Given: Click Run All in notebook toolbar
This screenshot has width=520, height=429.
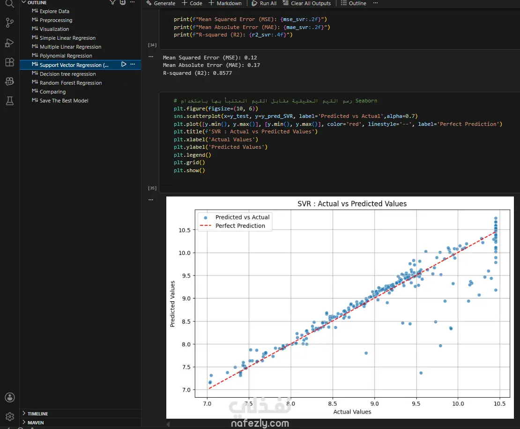Looking at the screenshot, I should coord(264,3).
